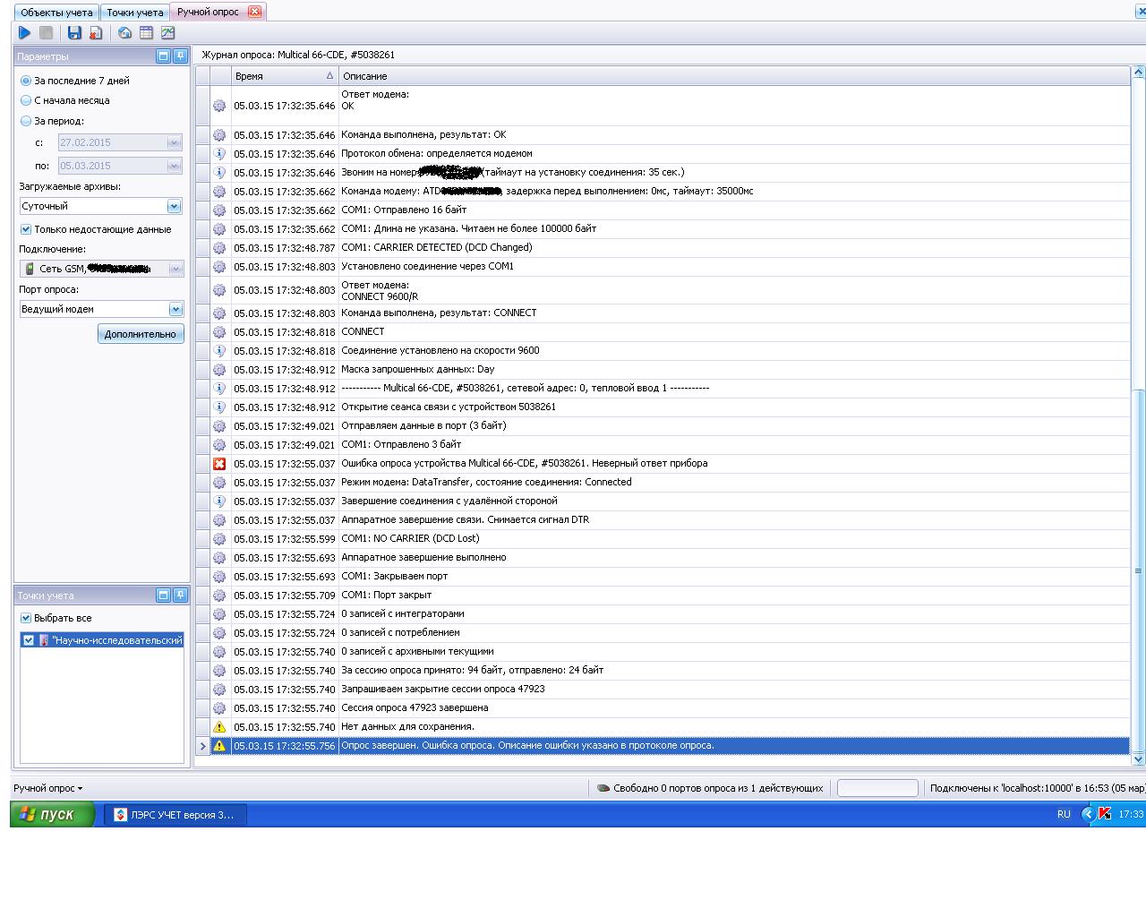This screenshot has width=1146, height=917.
Task: Open the chart graph toolbar icon
Action: (167, 32)
